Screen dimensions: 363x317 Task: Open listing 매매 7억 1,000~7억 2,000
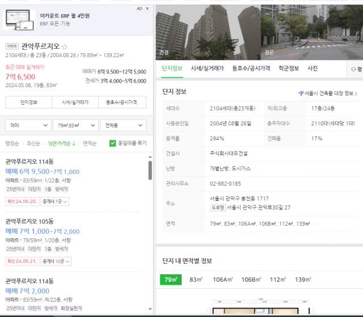click(43, 232)
